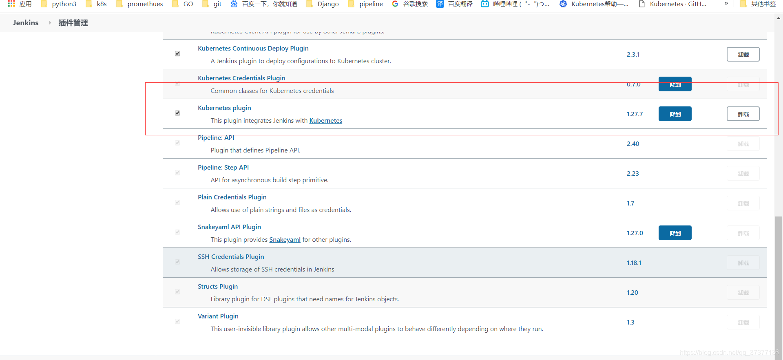Viewport: 783px width, 360px height.
Task: Click version 1.27.0 of Snakeyaml API Plugin
Action: tap(635, 233)
